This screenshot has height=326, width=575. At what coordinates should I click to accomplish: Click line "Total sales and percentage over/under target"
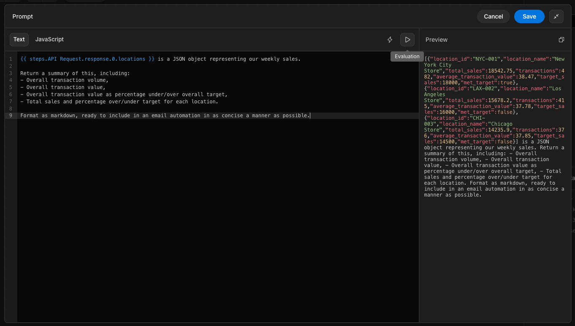[119, 102]
